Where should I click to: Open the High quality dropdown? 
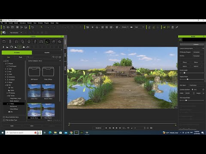click(x=139, y=27)
